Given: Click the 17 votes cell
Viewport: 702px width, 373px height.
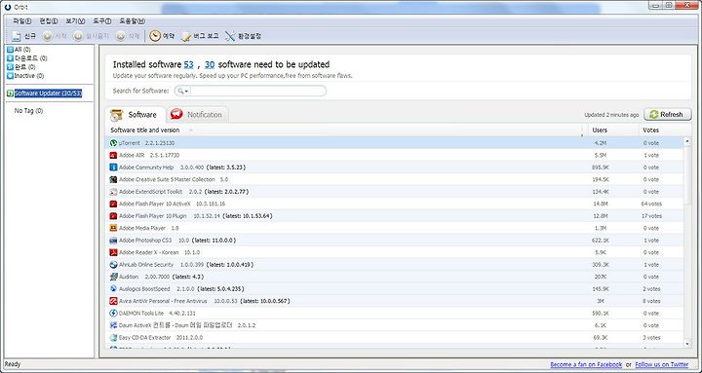Looking at the screenshot, I should pos(651,216).
